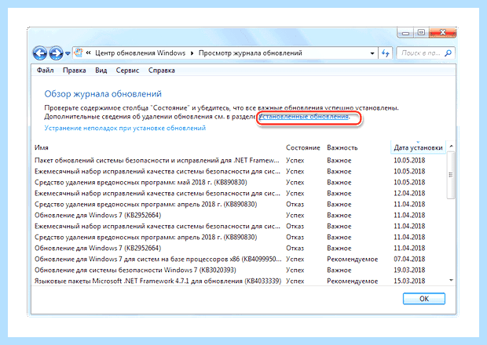Viewport: 487px width, 345px height.
Task: Go back with the Back arrow button
Action: point(40,53)
